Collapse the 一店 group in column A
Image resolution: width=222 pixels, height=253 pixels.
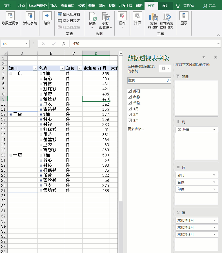point(11,155)
